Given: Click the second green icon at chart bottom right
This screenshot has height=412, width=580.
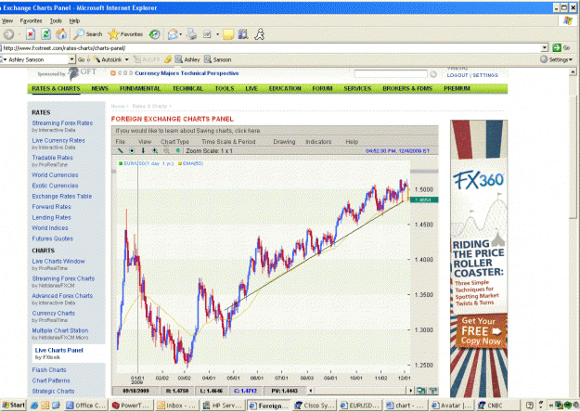Looking at the screenshot, I should [432, 390].
